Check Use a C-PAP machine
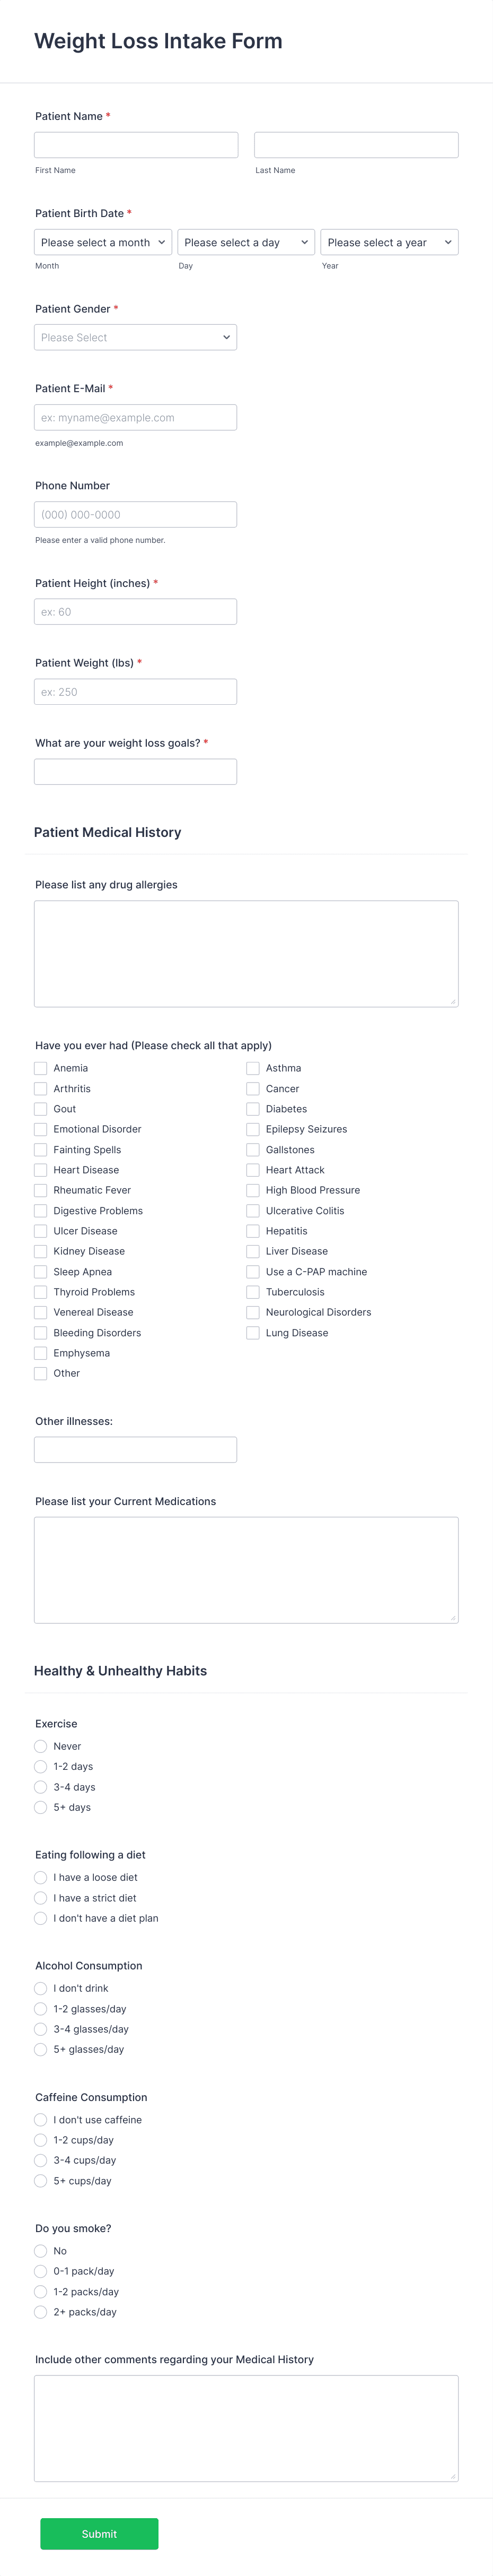Image resolution: width=493 pixels, height=2576 pixels. tap(253, 1272)
